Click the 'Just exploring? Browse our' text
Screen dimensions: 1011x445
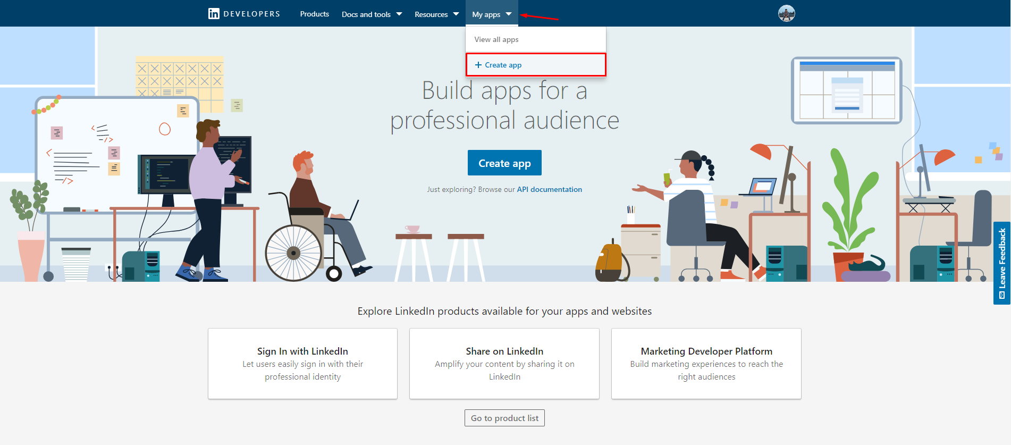(471, 189)
